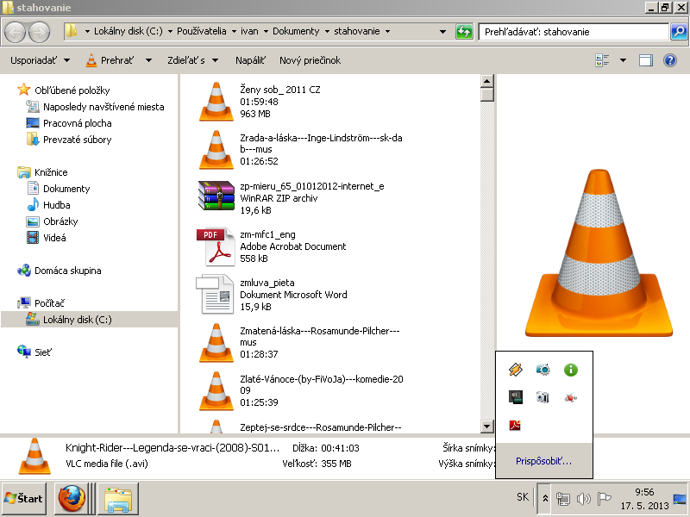690x517 pixels.
Task: Open the address bar history dropdown
Action: 442,32
